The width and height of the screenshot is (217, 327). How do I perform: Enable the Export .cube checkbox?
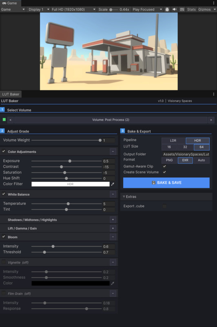click(164, 206)
